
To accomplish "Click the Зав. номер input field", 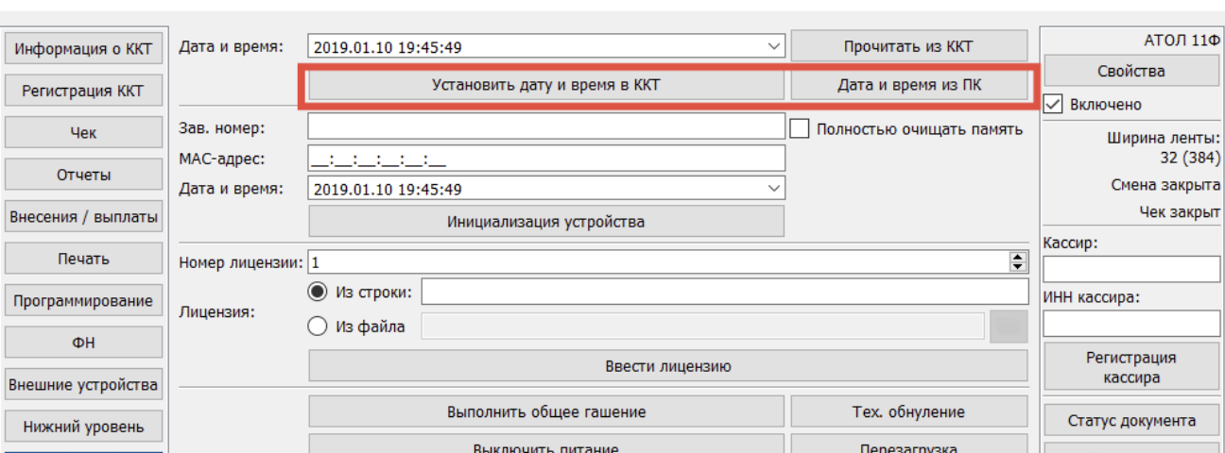I will pyautogui.click(x=545, y=127).
